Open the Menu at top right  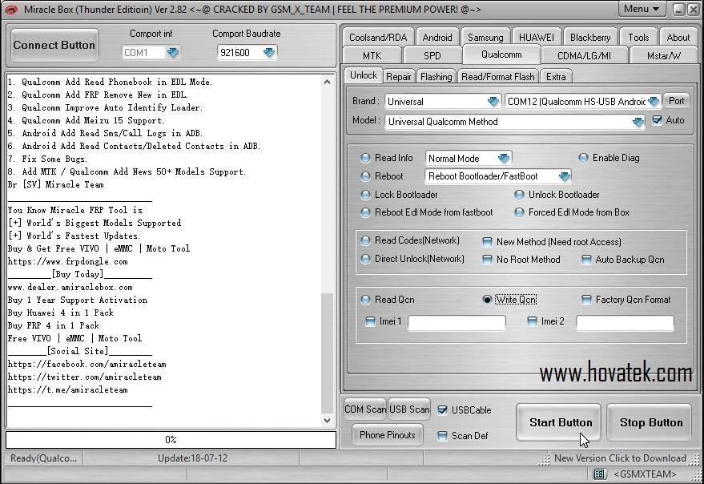tap(641, 9)
